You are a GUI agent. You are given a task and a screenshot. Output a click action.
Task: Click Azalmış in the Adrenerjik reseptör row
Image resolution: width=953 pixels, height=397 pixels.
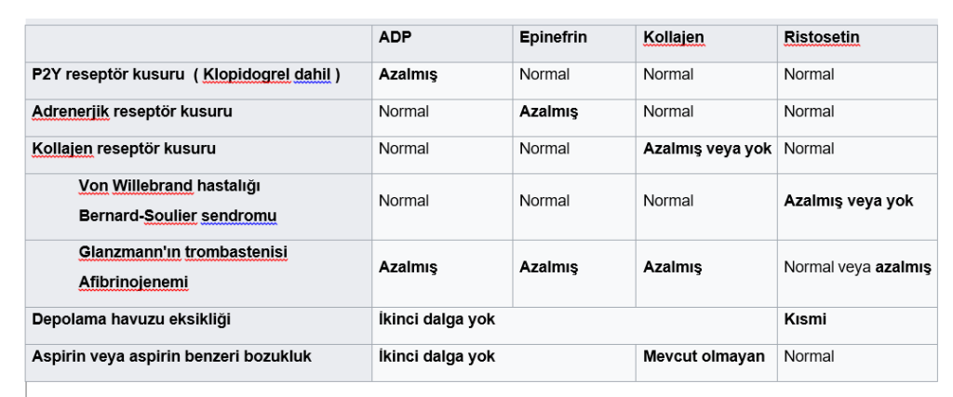pyautogui.click(x=548, y=112)
